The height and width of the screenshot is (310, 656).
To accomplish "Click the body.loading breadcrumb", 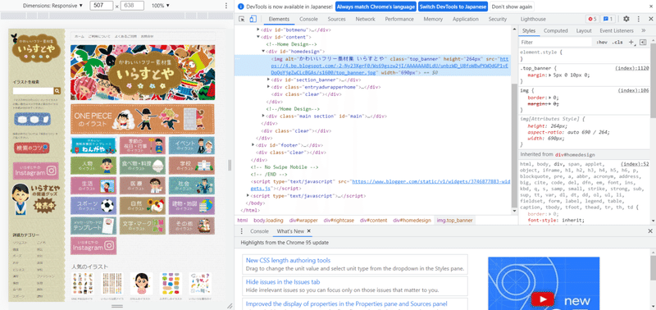I will point(268,221).
